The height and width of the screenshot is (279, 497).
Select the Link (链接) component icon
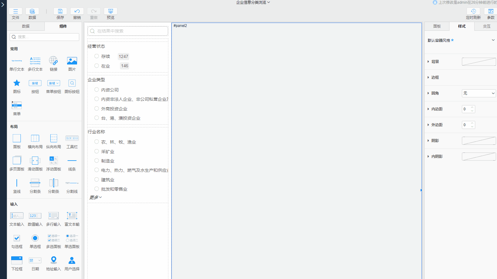tap(53, 61)
